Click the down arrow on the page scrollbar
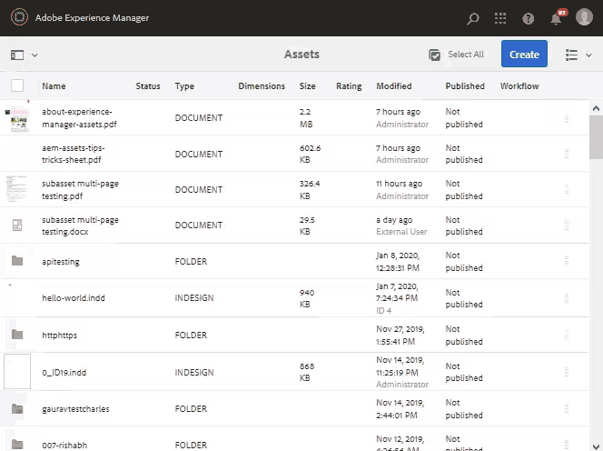603x451 pixels. [x=596, y=438]
